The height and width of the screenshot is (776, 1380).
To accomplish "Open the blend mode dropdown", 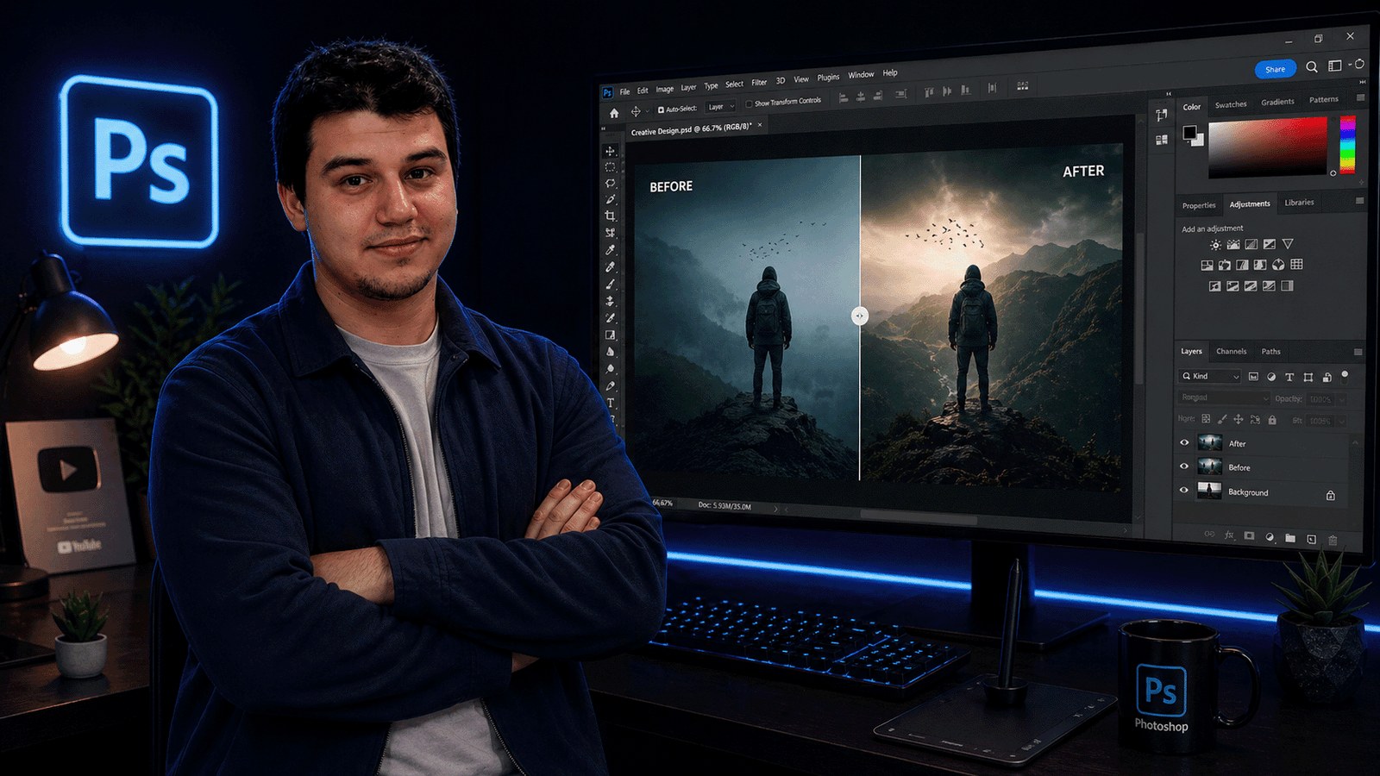I will [1225, 397].
